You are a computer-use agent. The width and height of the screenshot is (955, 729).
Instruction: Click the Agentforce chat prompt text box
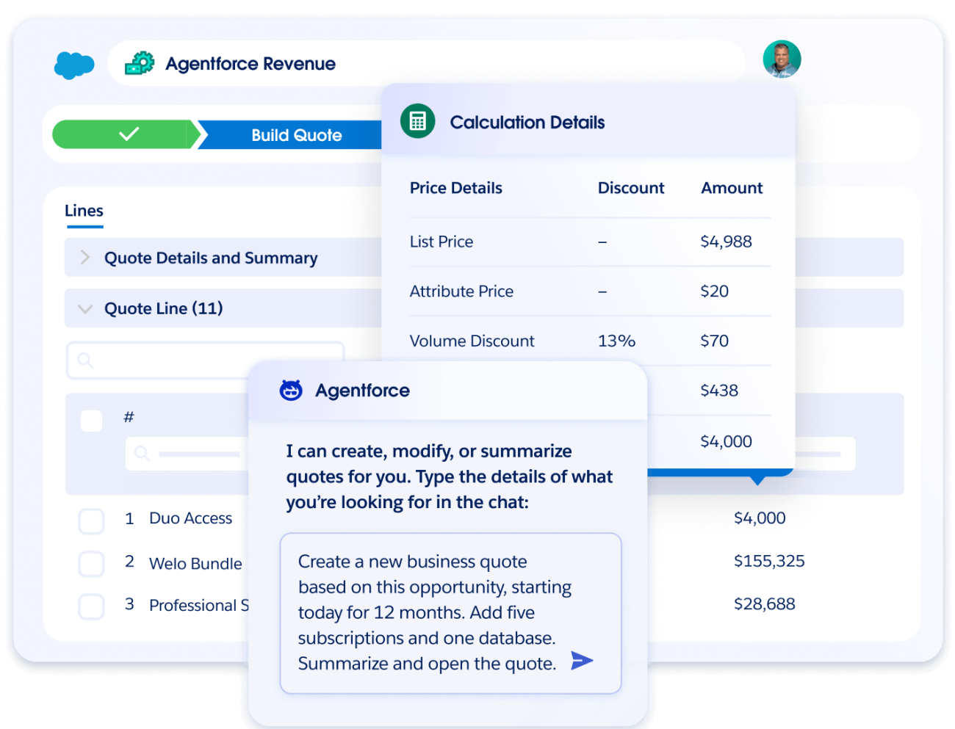(x=450, y=613)
